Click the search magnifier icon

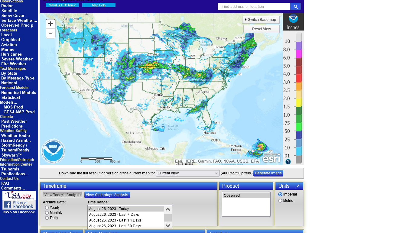click(295, 7)
